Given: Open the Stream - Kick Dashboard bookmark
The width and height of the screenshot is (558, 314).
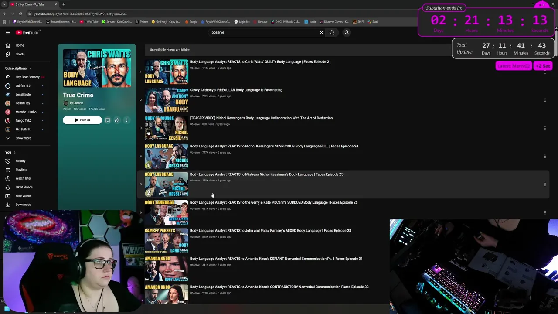Looking at the screenshot, I should 117,21.
